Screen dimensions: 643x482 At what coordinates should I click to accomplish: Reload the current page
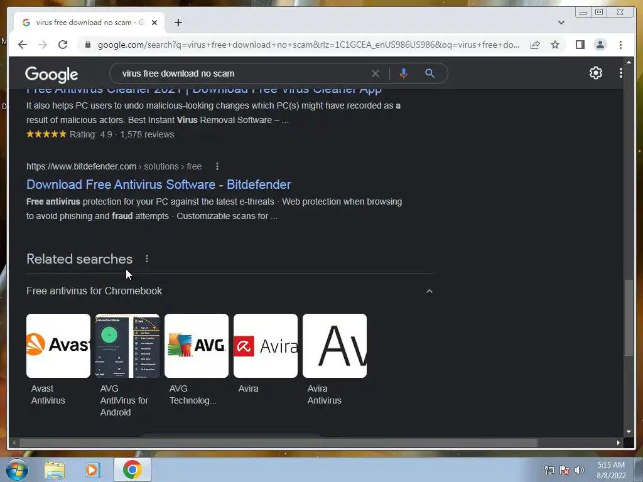tap(63, 45)
